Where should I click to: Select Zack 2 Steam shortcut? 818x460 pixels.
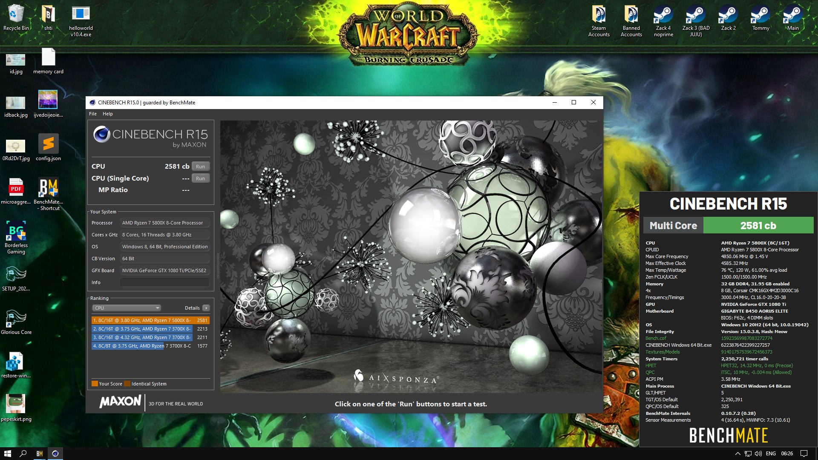(728, 18)
